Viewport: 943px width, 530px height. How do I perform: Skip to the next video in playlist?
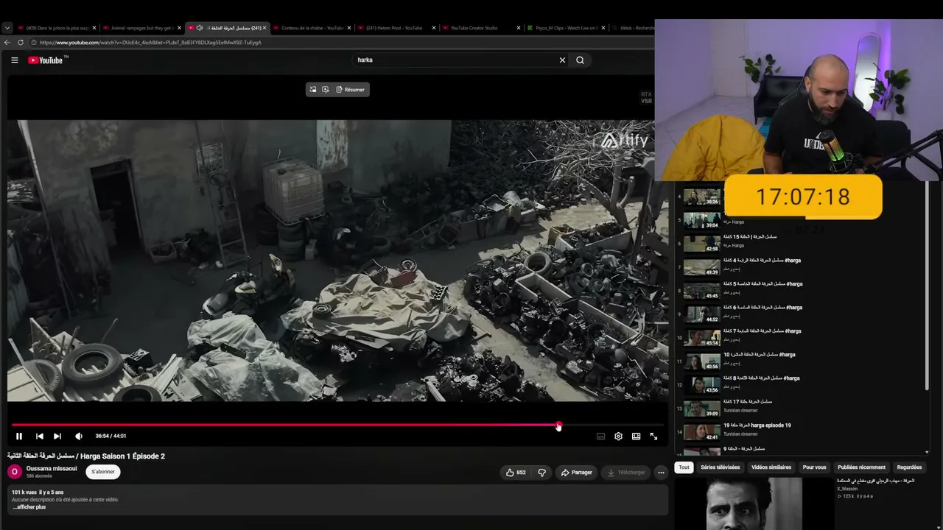pos(57,437)
